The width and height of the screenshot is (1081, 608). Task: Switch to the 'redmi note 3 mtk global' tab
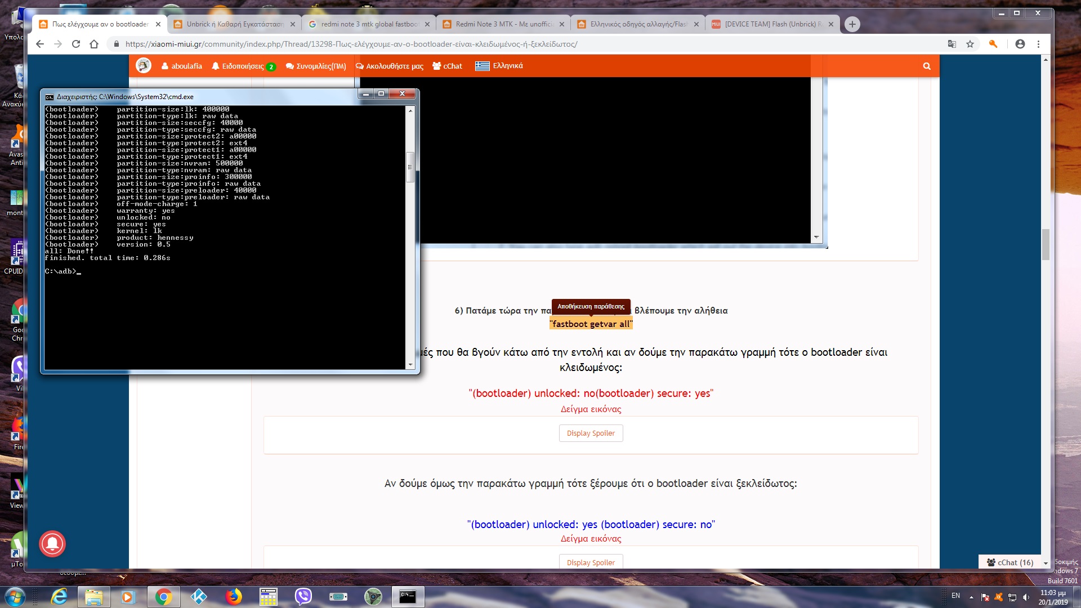369,24
